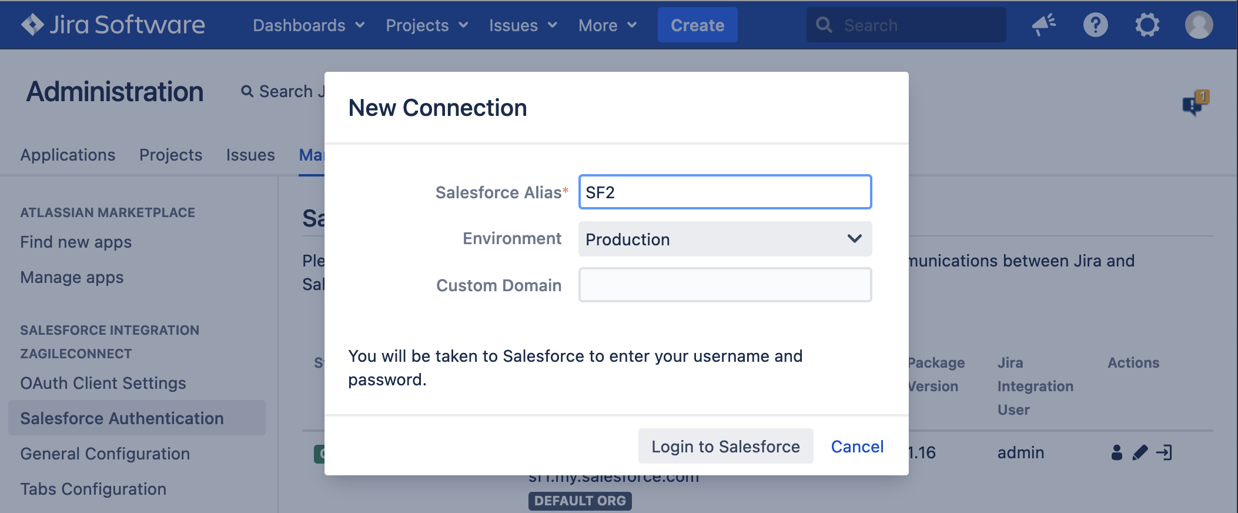
Task: Click the user icon in Actions column
Action: tap(1117, 452)
